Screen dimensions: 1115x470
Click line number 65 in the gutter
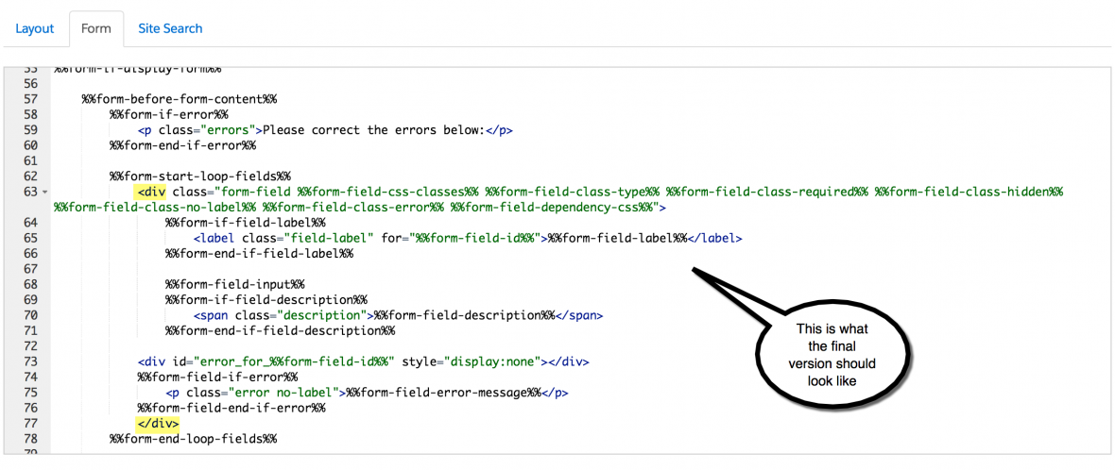29,238
